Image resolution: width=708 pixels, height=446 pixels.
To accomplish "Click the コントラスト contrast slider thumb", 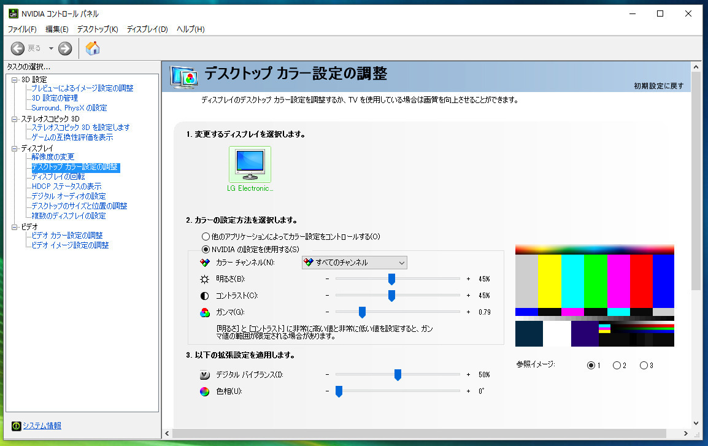I will pyautogui.click(x=391, y=296).
